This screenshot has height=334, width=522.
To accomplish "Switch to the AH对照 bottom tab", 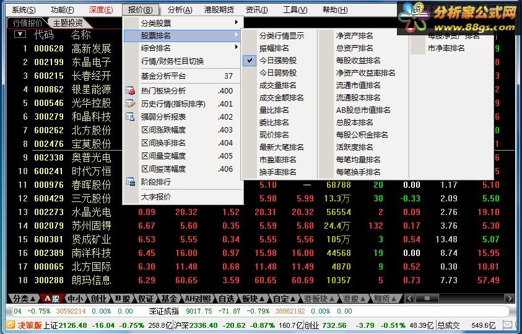I will 198,299.
